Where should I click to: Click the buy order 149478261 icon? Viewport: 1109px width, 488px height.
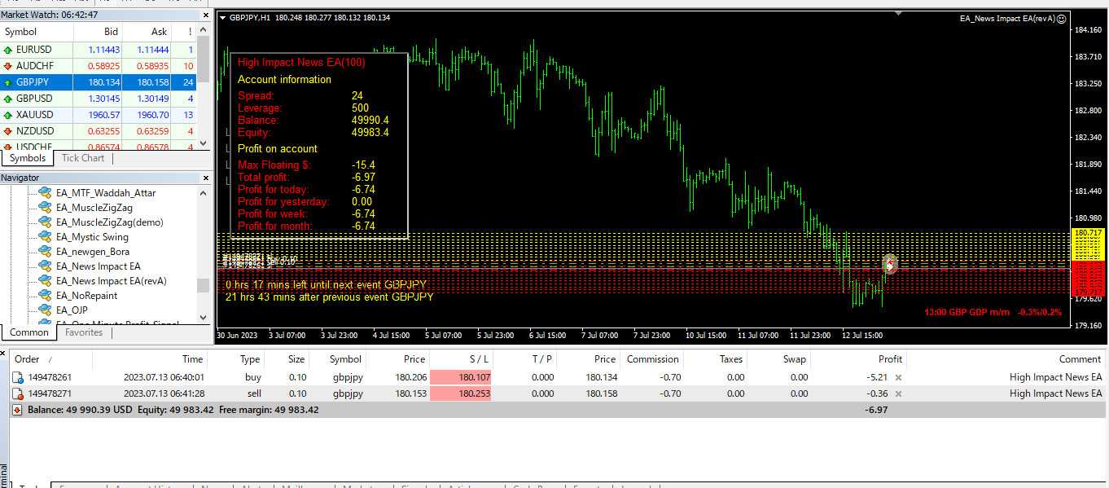pos(18,378)
